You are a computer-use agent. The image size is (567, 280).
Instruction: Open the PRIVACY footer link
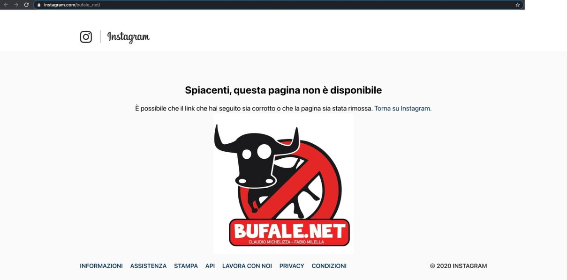tap(292, 266)
